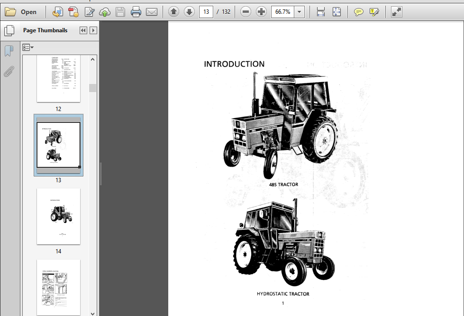Open the Attachments paperclip panel
Image resolution: width=464 pixels, height=316 pixels.
point(9,71)
